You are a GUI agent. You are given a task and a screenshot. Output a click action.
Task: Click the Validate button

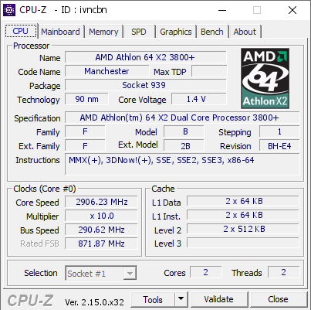pos(219,299)
